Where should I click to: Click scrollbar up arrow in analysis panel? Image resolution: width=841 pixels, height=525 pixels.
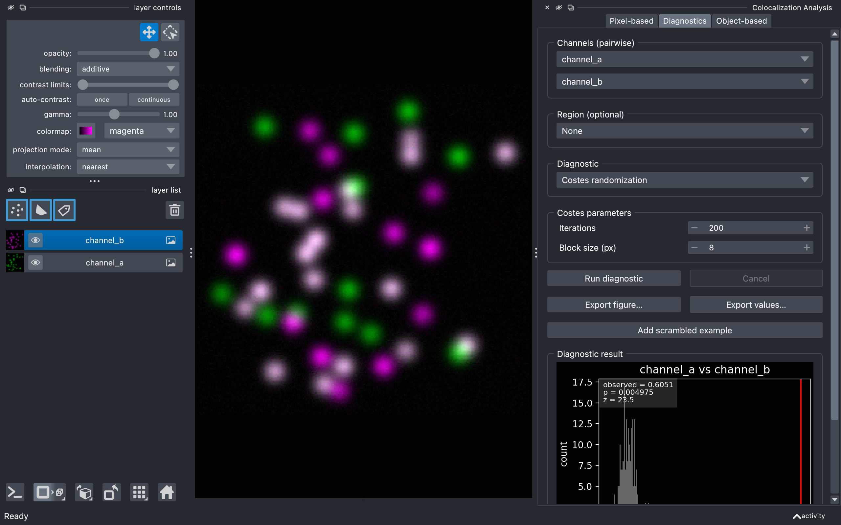click(x=834, y=34)
